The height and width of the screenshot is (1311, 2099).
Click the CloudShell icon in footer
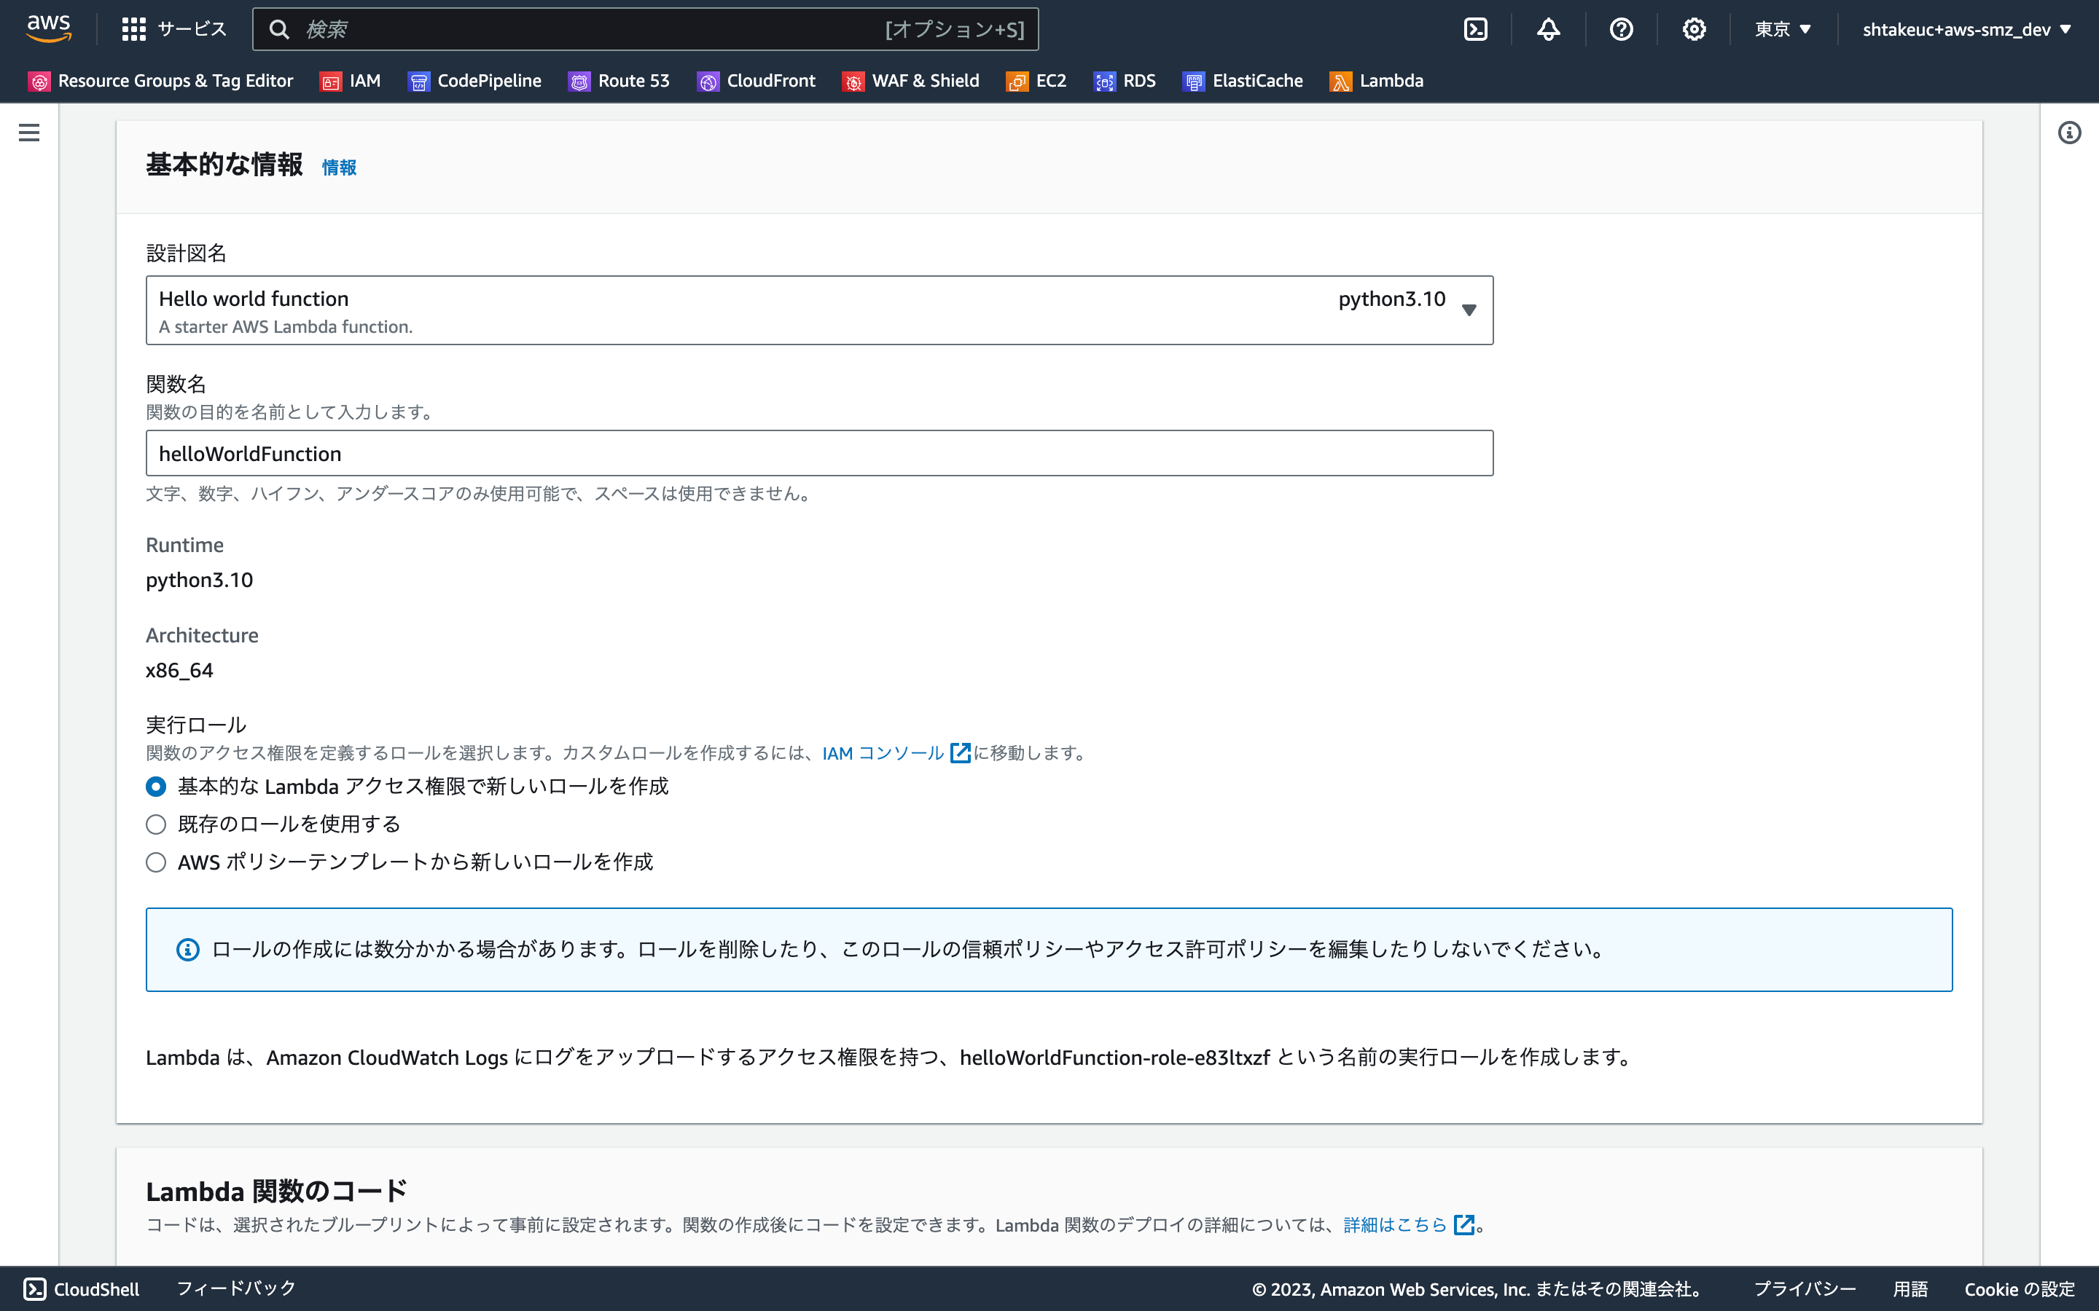point(35,1289)
